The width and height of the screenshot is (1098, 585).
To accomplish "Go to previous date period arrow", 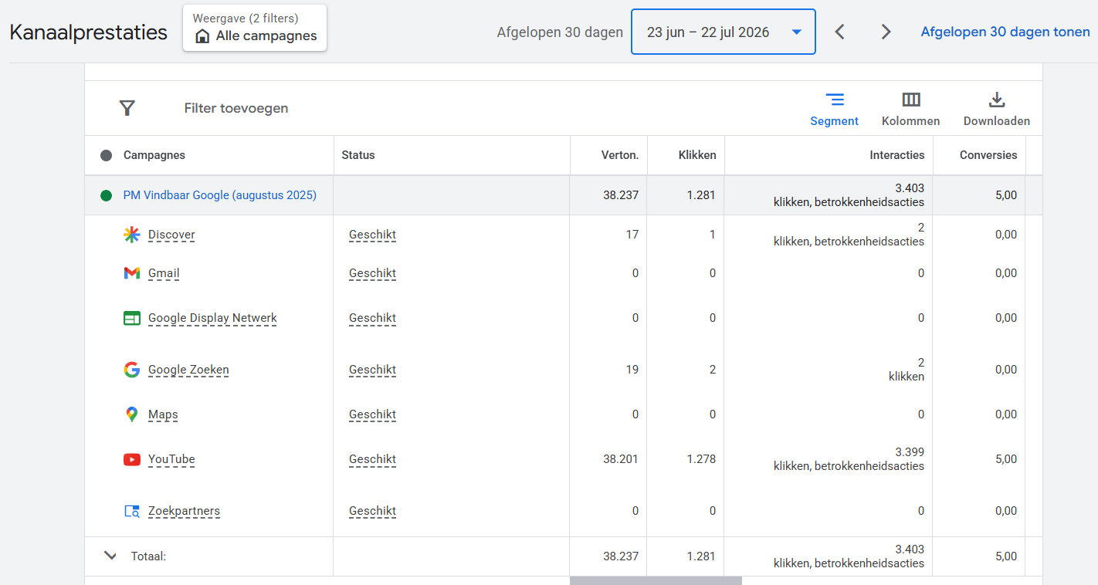I will (x=840, y=32).
